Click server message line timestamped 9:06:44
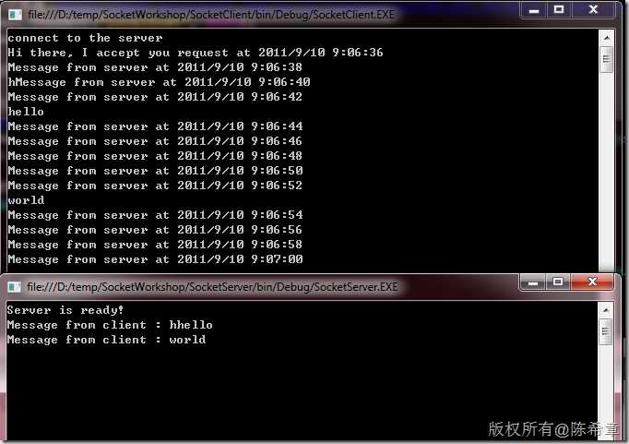 tap(155, 126)
